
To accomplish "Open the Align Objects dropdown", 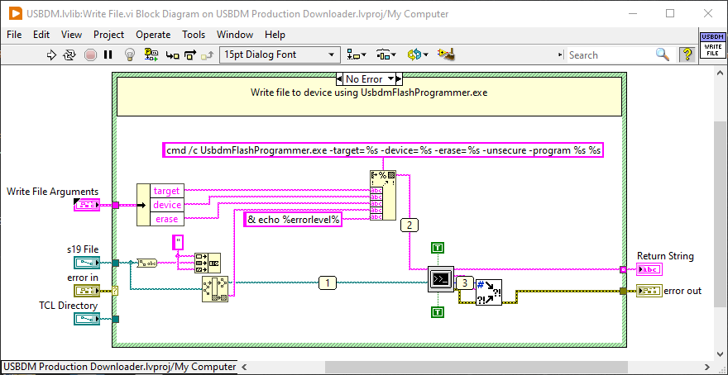I will [x=357, y=55].
